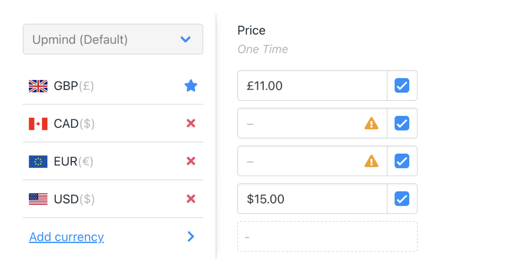Expand Add currency chevron arrow
517x259 pixels.
(191, 236)
